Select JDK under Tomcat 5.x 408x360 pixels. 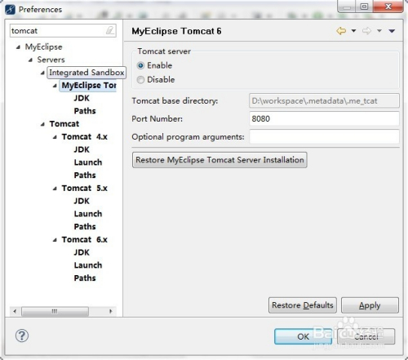click(82, 201)
